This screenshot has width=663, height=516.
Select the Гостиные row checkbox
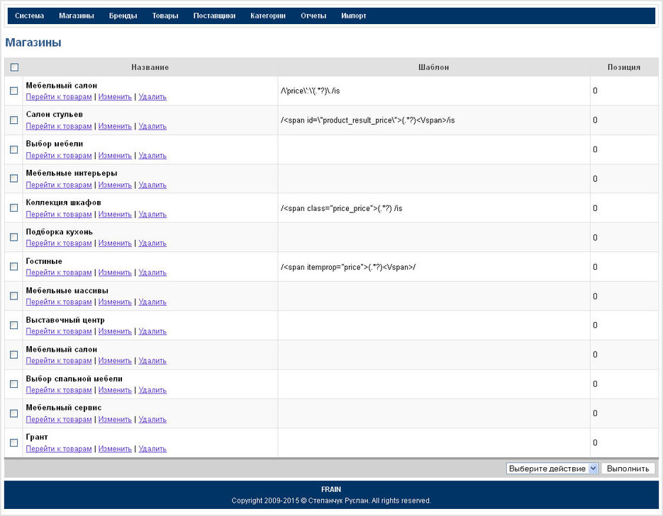[x=14, y=267]
